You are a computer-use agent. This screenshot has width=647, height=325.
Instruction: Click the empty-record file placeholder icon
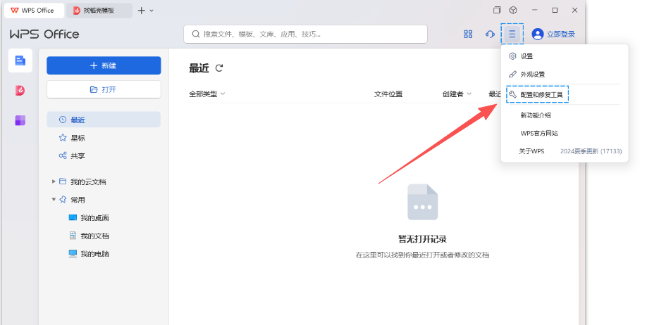tap(423, 202)
